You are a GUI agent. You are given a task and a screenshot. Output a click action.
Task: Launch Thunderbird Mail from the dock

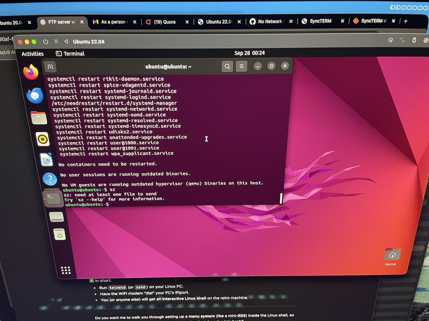35,95
